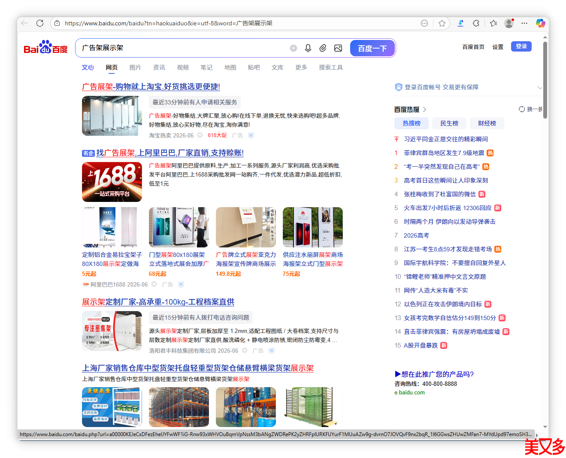Open dropdown arrow next to 阿里巴巴1688 2026-06
This screenshot has height=458, width=566.
154,284
